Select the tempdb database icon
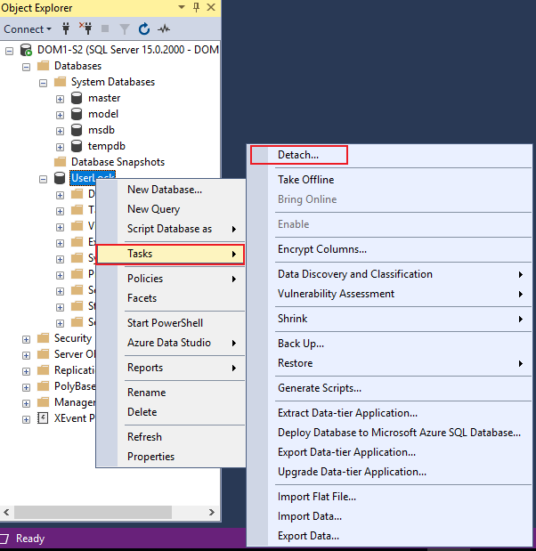 [x=77, y=146]
